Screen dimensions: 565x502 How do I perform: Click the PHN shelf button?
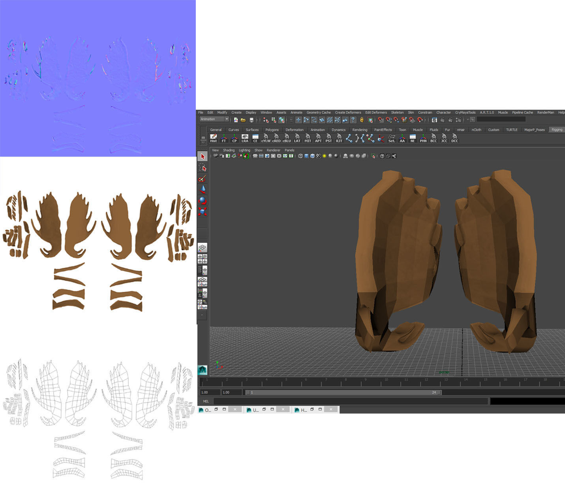(x=423, y=138)
